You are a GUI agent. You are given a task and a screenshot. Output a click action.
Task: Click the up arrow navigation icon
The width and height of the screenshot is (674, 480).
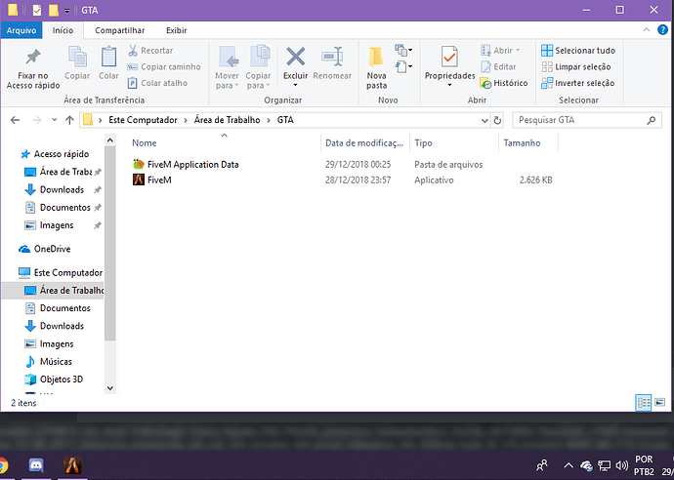(x=69, y=120)
